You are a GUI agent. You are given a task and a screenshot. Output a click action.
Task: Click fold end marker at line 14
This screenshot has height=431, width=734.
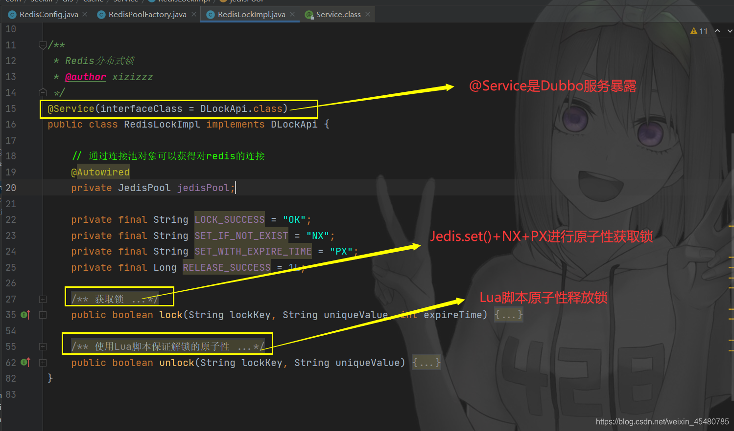click(x=43, y=92)
